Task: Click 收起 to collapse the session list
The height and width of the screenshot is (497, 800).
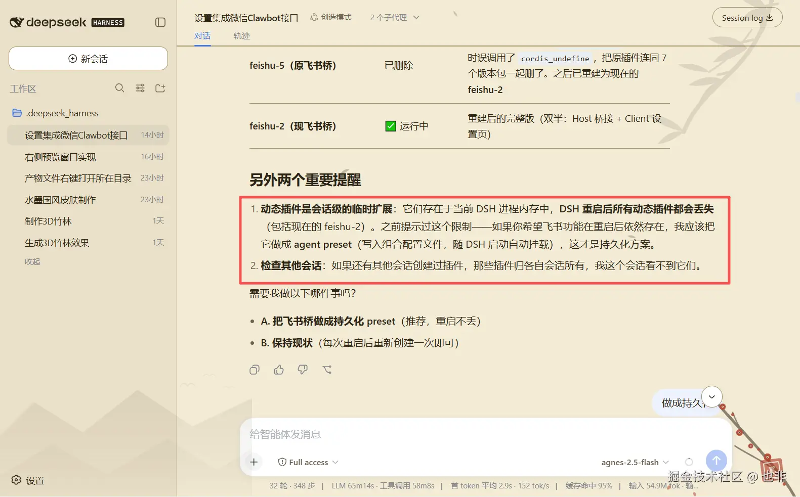Action: pyautogui.click(x=32, y=261)
